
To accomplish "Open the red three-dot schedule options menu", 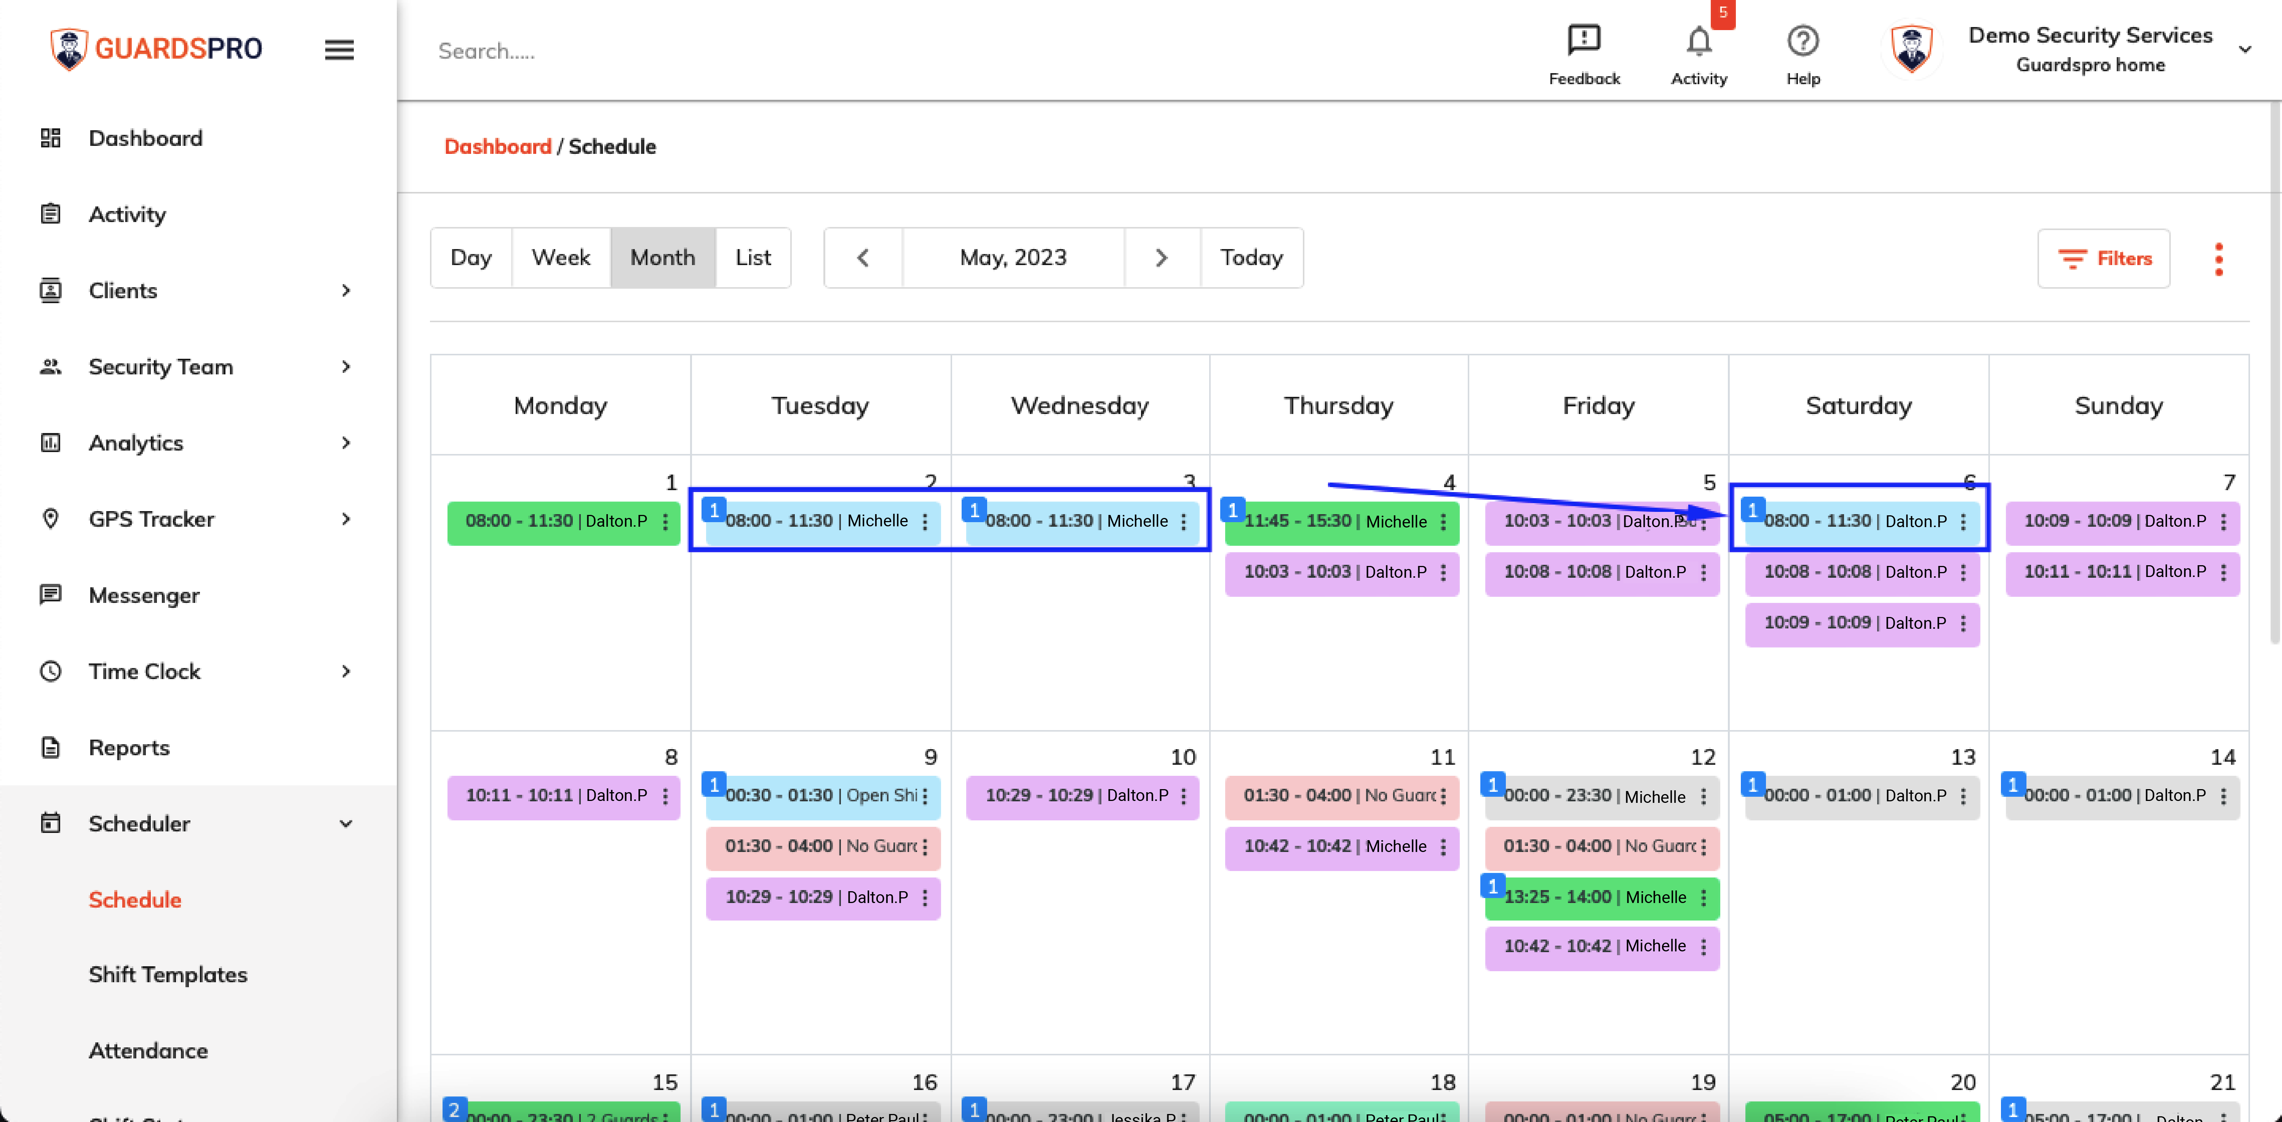I will click(2219, 259).
